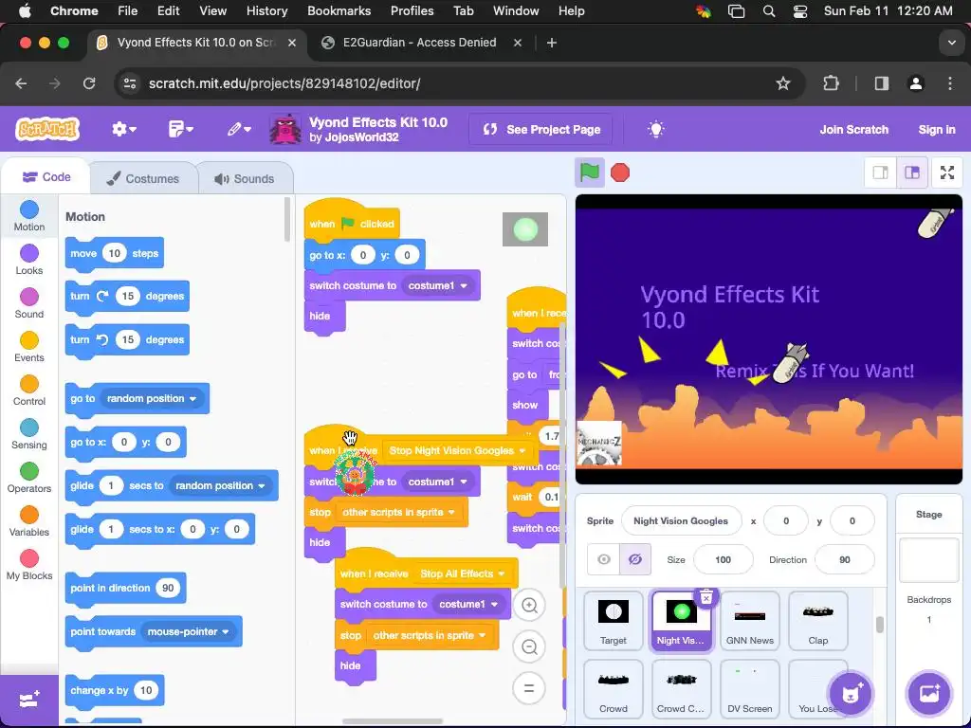Switch to the Costumes tab
Screen dimensions: 971x728
click(143, 178)
